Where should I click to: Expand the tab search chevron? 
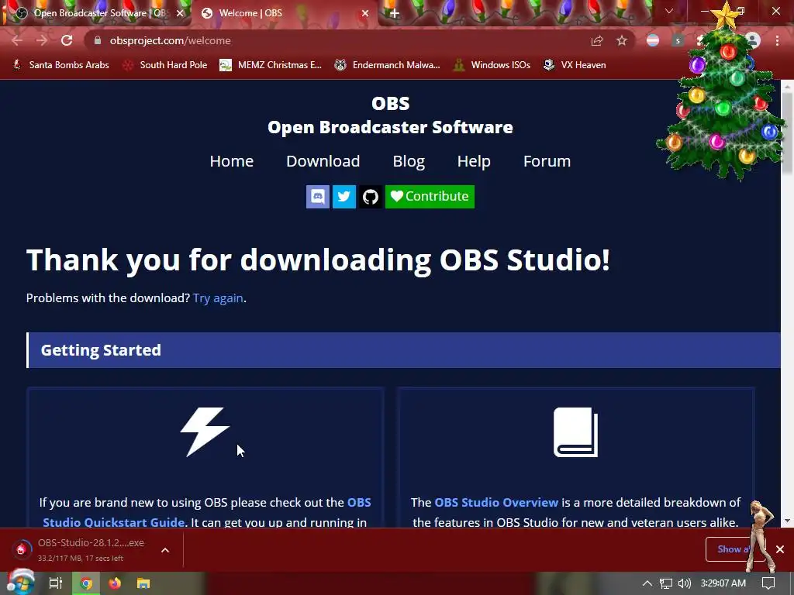pyautogui.click(x=669, y=11)
